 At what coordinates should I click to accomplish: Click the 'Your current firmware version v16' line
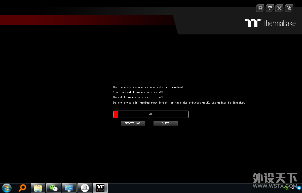point(138,92)
